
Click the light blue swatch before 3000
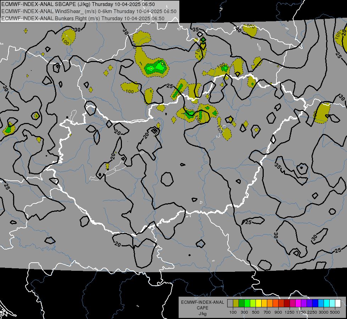(321, 303)
